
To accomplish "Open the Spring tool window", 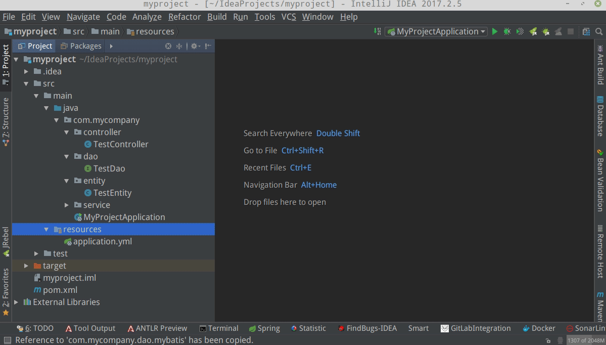I will point(264,328).
